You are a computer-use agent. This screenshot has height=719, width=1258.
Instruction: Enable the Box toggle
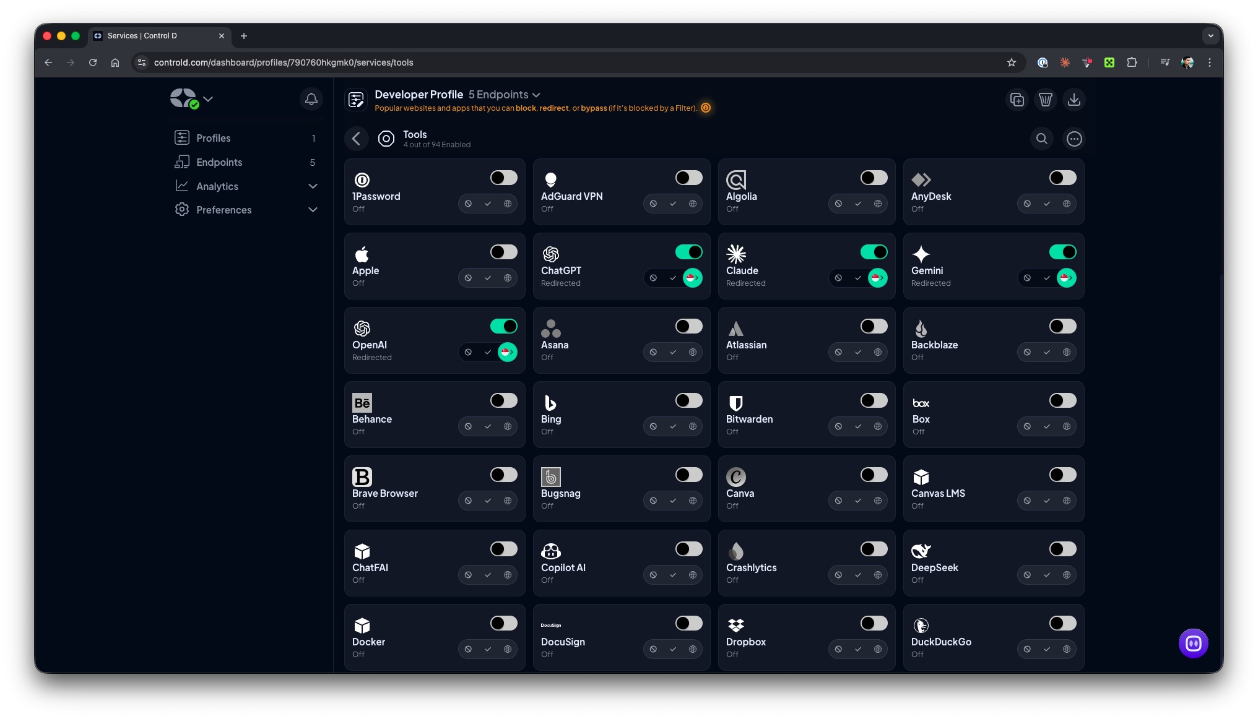[x=1063, y=400]
